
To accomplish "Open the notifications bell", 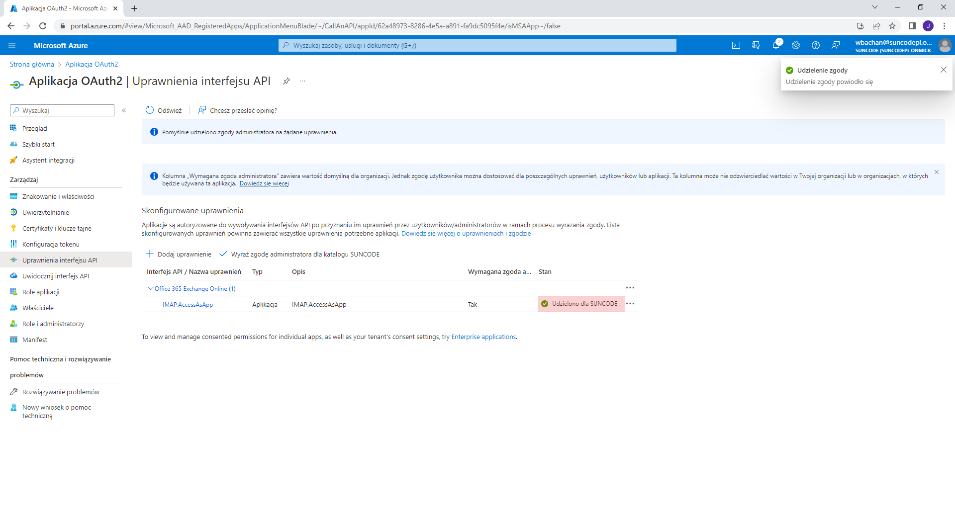I will point(776,45).
